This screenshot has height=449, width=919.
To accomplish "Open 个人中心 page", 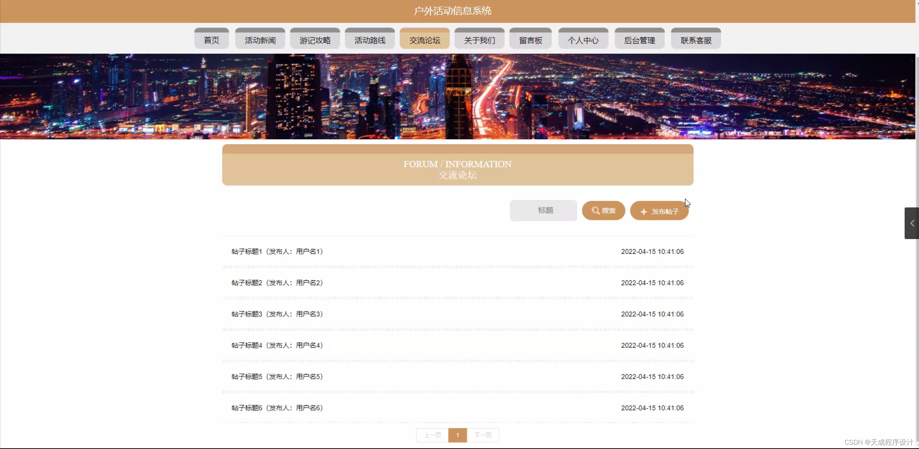I will 583,40.
